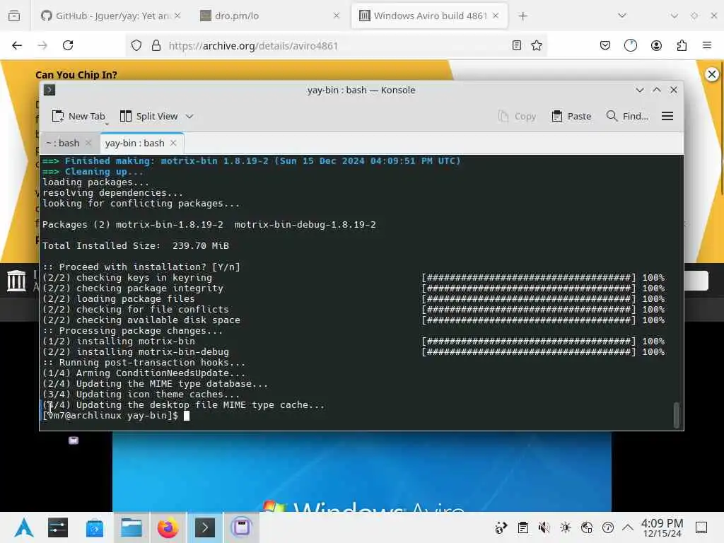Open the Pocket save icon
This screenshot has height=543, width=724.
pos(605,45)
